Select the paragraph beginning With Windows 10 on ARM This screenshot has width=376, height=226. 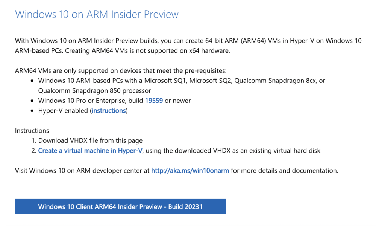[188, 46]
